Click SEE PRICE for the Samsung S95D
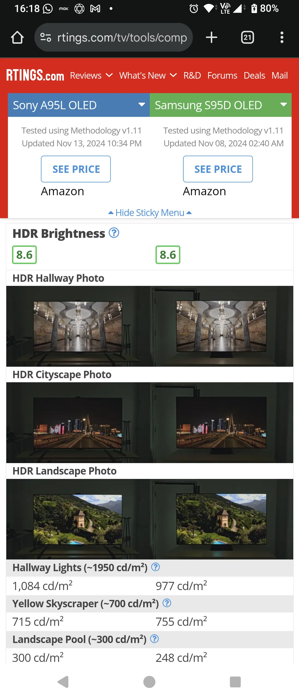This screenshot has height=699, width=299. point(218,169)
